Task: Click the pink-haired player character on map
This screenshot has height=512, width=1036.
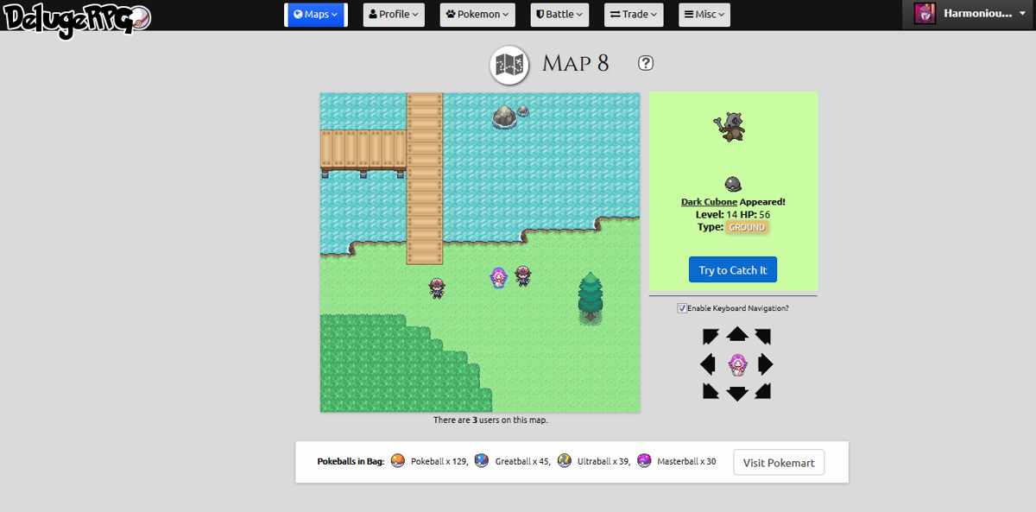Action: point(498,277)
